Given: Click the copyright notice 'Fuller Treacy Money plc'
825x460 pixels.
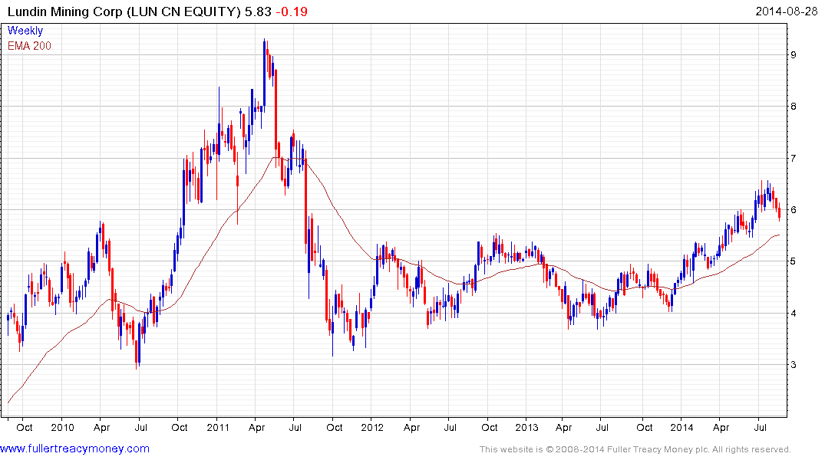Looking at the screenshot, I should (x=658, y=449).
